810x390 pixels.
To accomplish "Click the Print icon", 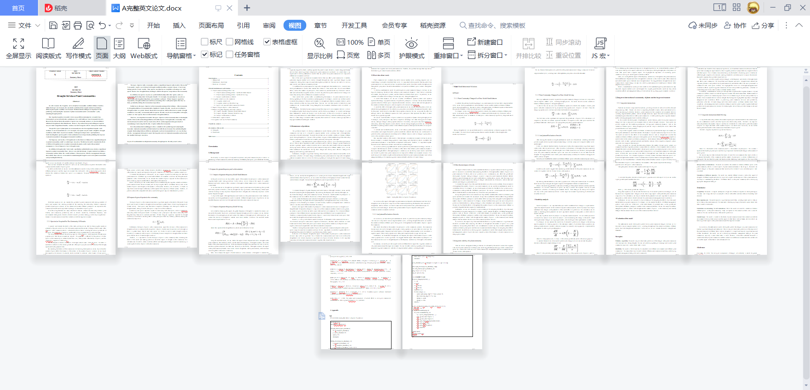I will click(78, 26).
